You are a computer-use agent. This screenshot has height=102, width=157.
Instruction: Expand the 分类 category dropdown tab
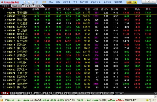[5, 93]
